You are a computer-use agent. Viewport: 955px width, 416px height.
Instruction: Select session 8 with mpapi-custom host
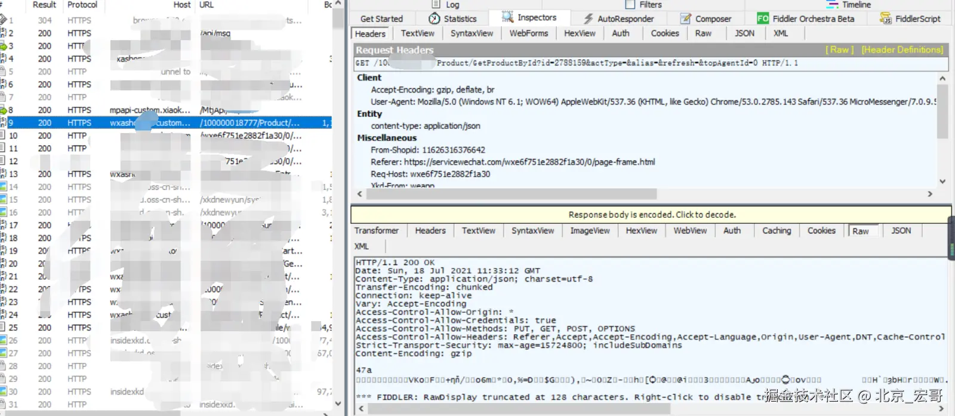pyautogui.click(x=166, y=110)
